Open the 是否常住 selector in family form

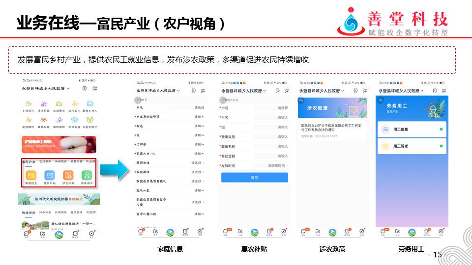click(198, 162)
